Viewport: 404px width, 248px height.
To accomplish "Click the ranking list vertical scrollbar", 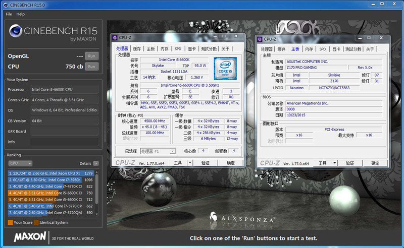I will (x=97, y=193).
